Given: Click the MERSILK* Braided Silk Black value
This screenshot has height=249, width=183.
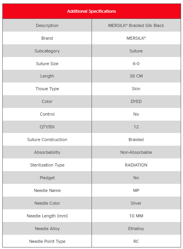Looking at the screenshot, I should pyautogui.click(x=136, y=25).
